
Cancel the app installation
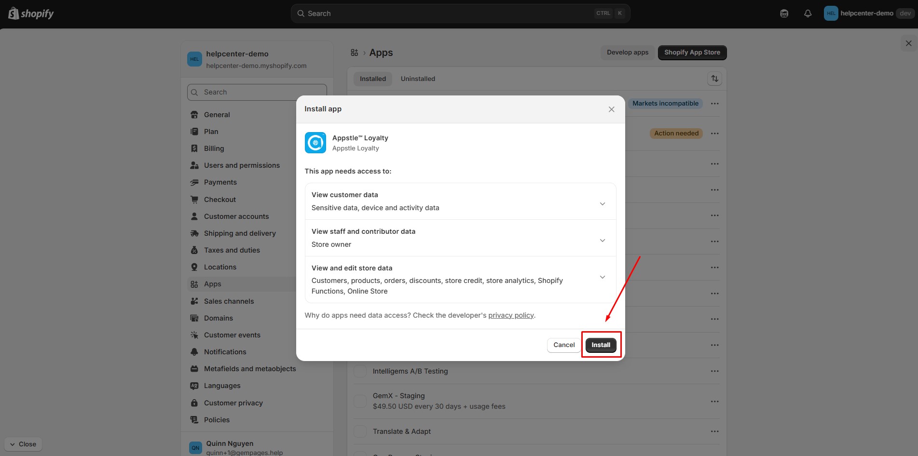(x=563, y=345)
